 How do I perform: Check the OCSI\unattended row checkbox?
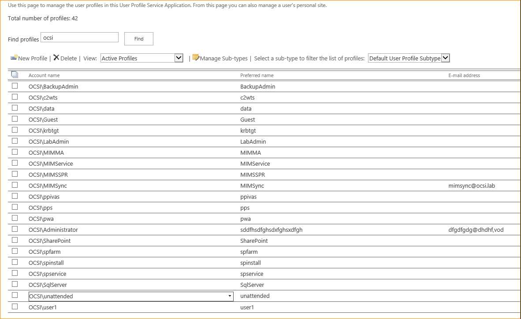click(x=15, y=295)
